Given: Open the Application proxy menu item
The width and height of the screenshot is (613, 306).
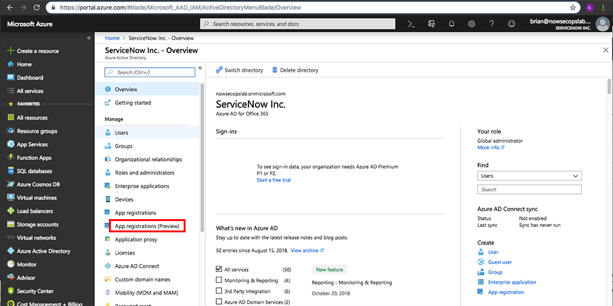Looking at the screenshot, I should click(x=147, y=240).
